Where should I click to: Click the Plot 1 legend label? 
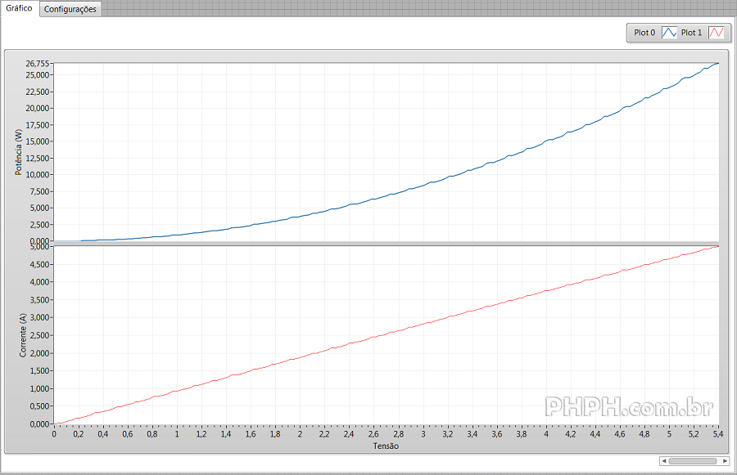click(x=692, y=33)
